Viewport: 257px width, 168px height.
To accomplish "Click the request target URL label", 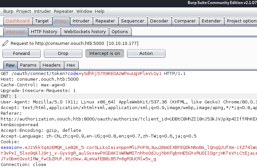I will (75, 44).
